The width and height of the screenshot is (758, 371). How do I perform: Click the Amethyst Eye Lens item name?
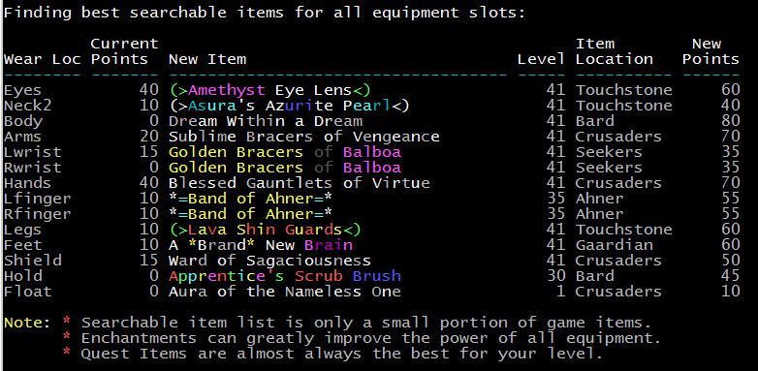coord(269,90)
